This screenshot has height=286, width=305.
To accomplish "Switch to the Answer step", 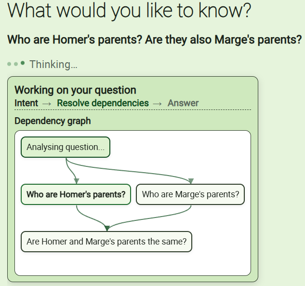I will [183, 103].
